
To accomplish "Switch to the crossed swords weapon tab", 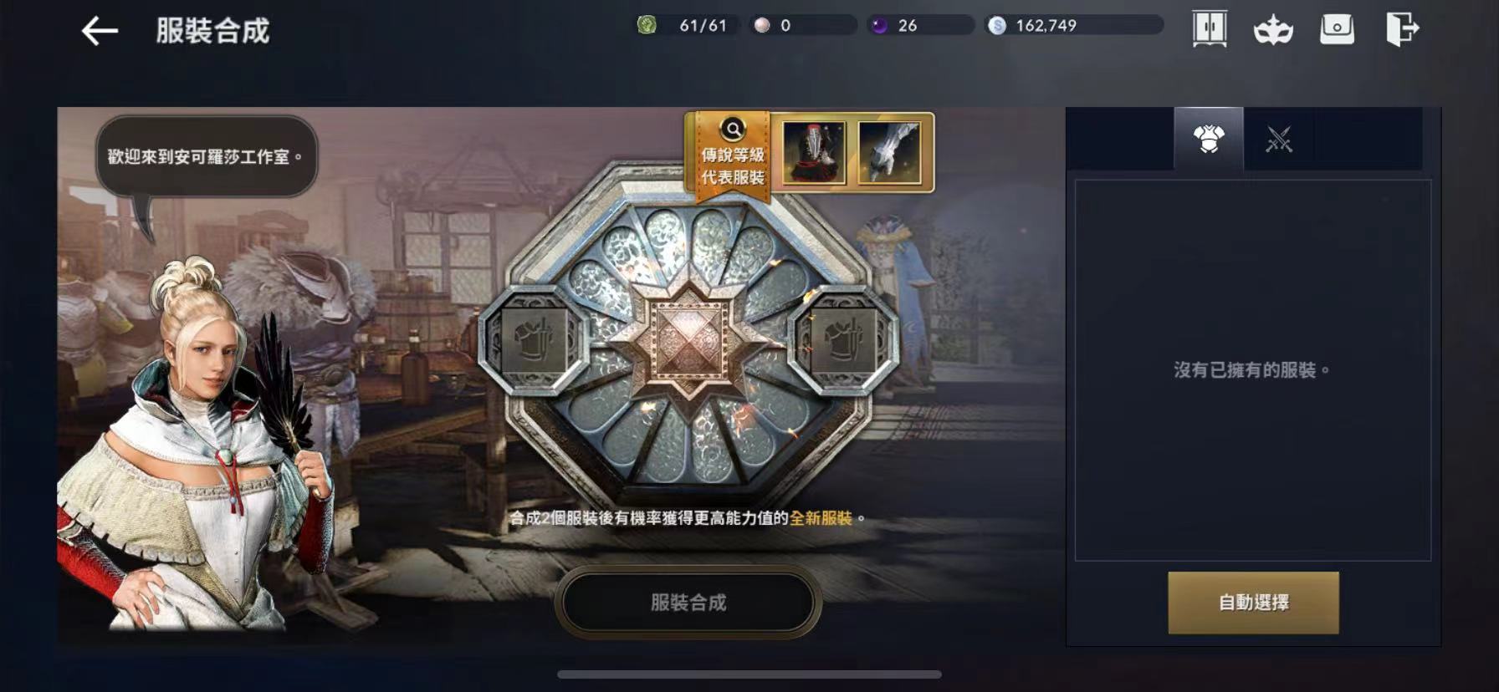I will pos(1278,139).
